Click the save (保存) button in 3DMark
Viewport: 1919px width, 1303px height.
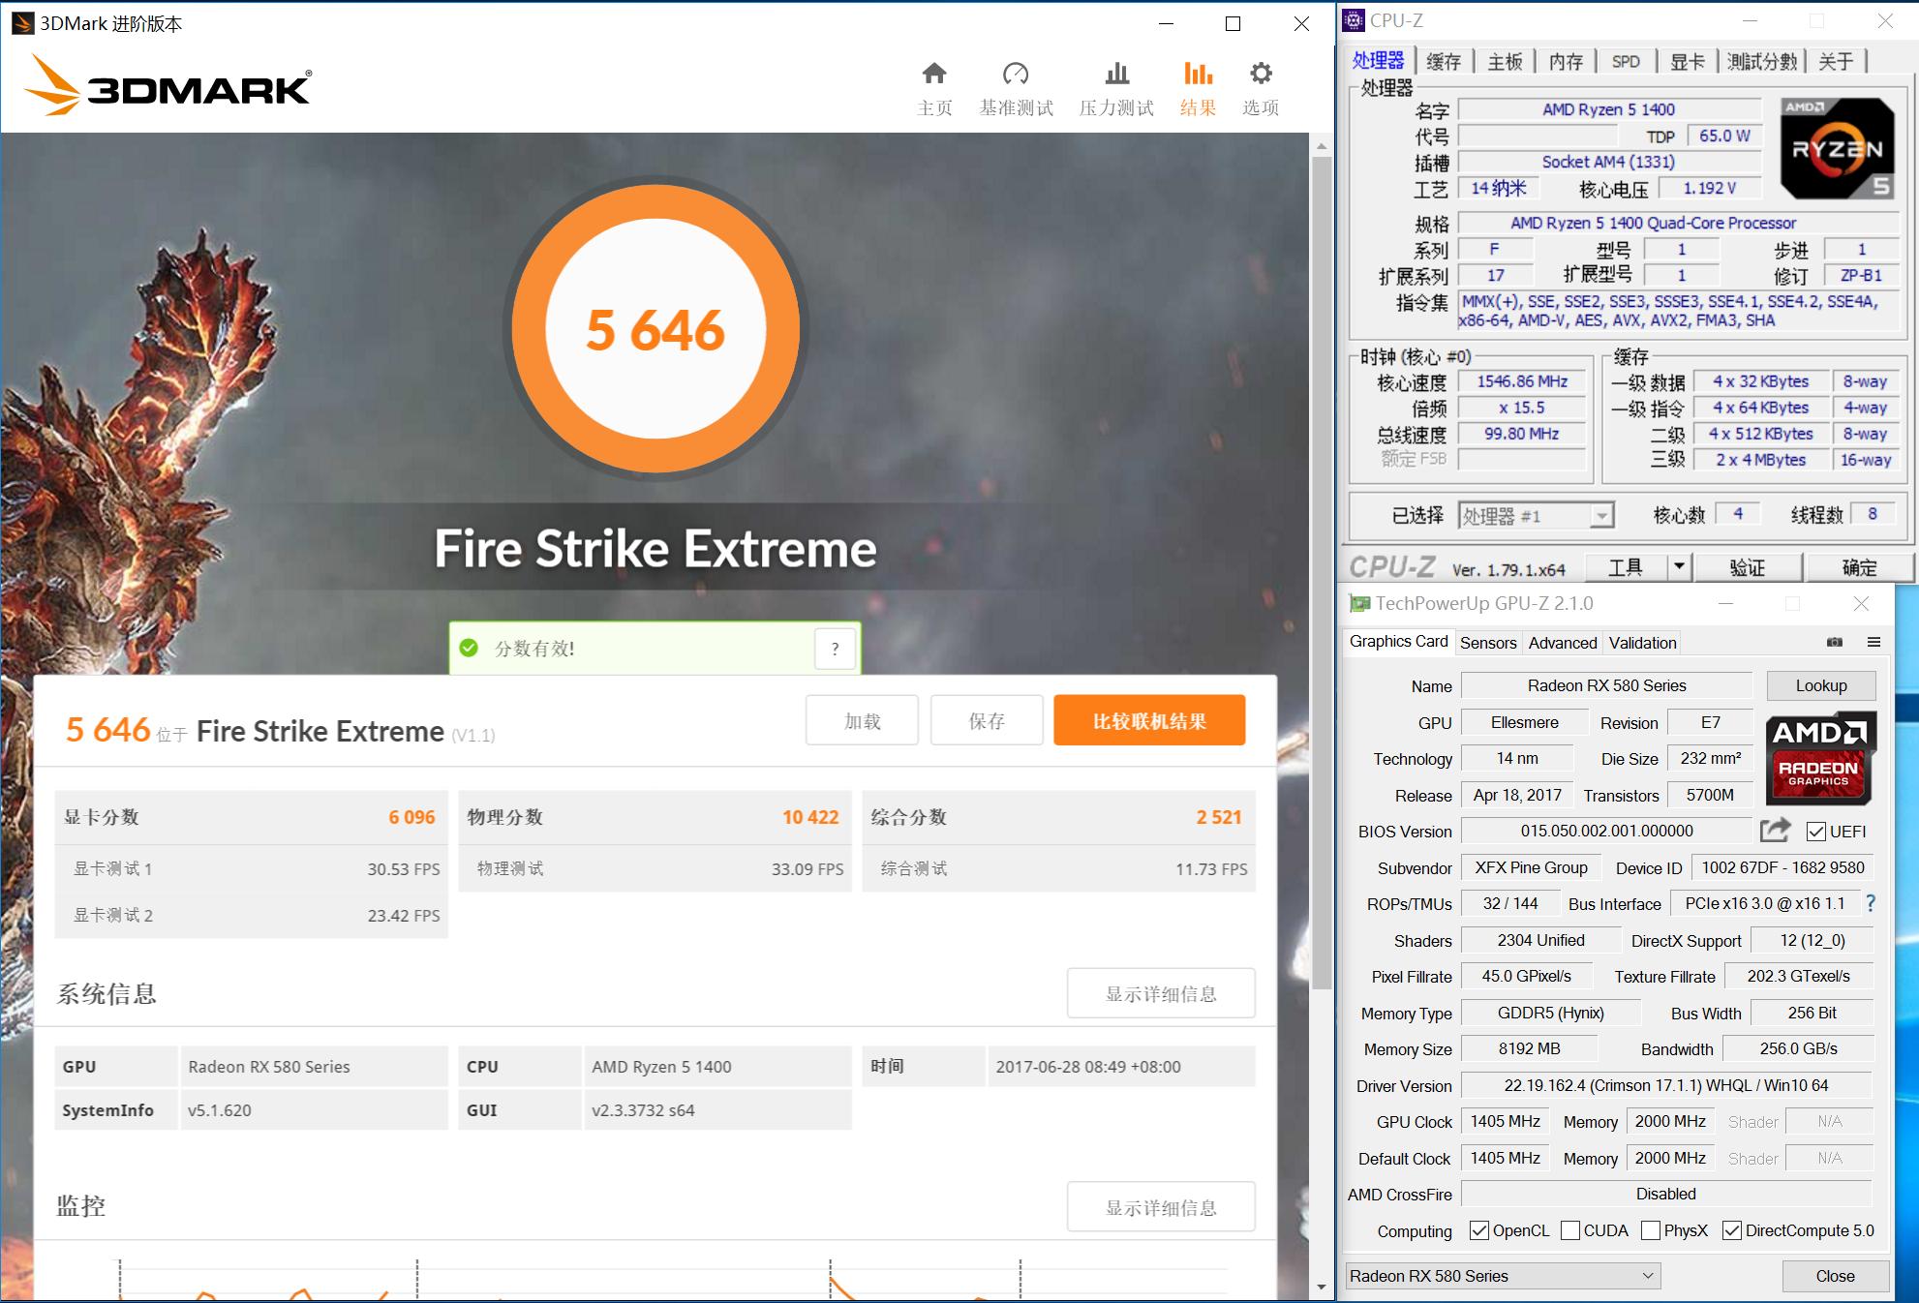[x=987, y=720]
